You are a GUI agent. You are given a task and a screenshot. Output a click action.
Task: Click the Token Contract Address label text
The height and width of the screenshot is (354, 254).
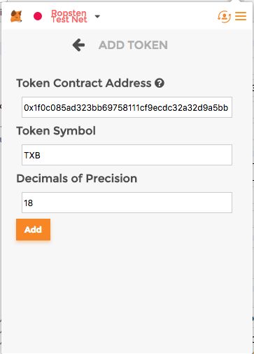[x=84, y=83]
